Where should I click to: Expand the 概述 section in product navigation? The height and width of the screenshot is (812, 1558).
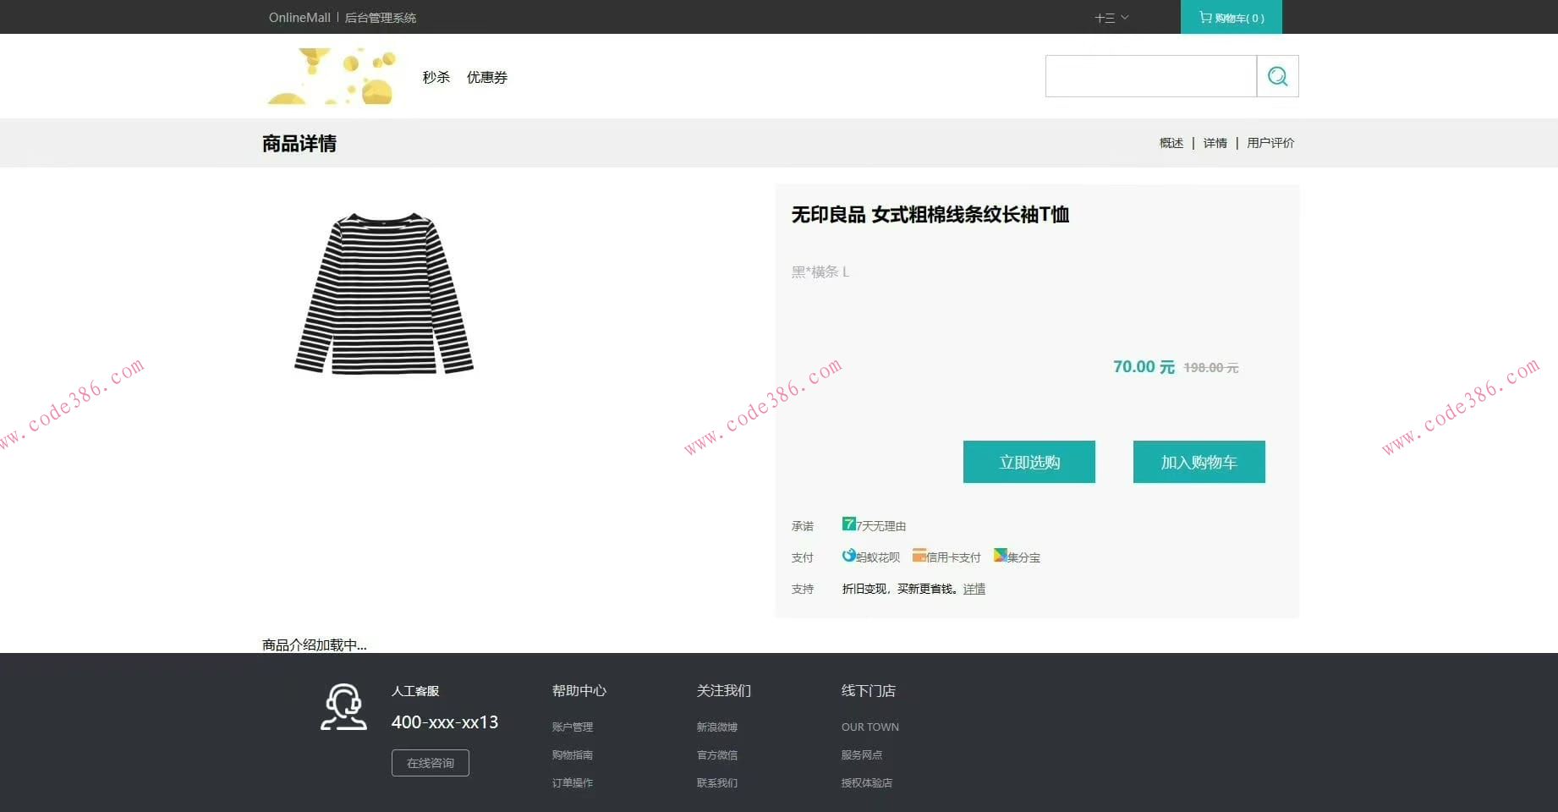coord(1171,142)
